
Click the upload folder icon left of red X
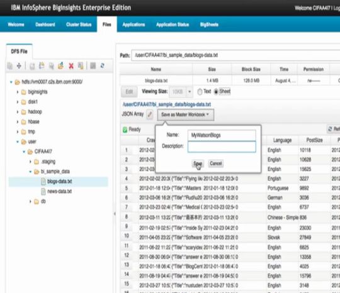pyautogui.click(x=60, y=65)
